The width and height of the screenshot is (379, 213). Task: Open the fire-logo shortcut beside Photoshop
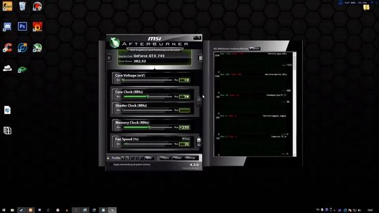(37, 27)
